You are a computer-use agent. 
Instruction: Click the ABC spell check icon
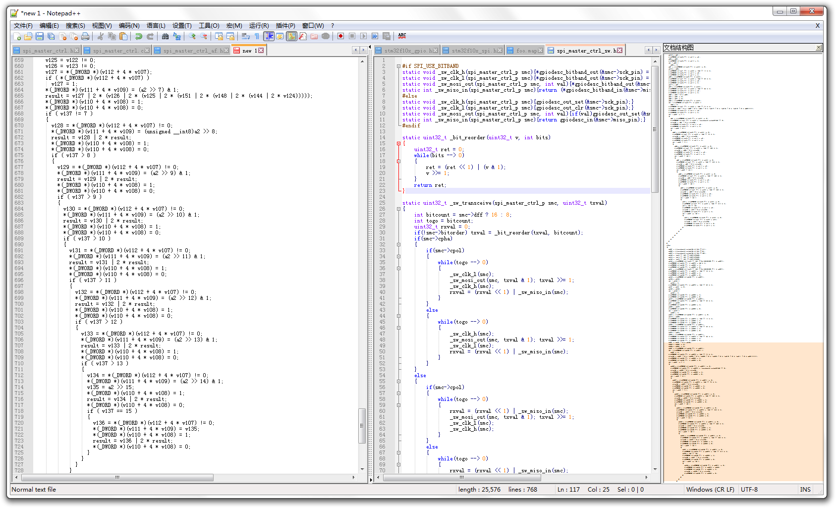402,36
